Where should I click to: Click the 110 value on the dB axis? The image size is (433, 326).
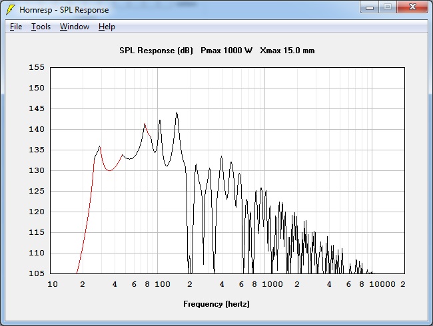click(37, 253)
